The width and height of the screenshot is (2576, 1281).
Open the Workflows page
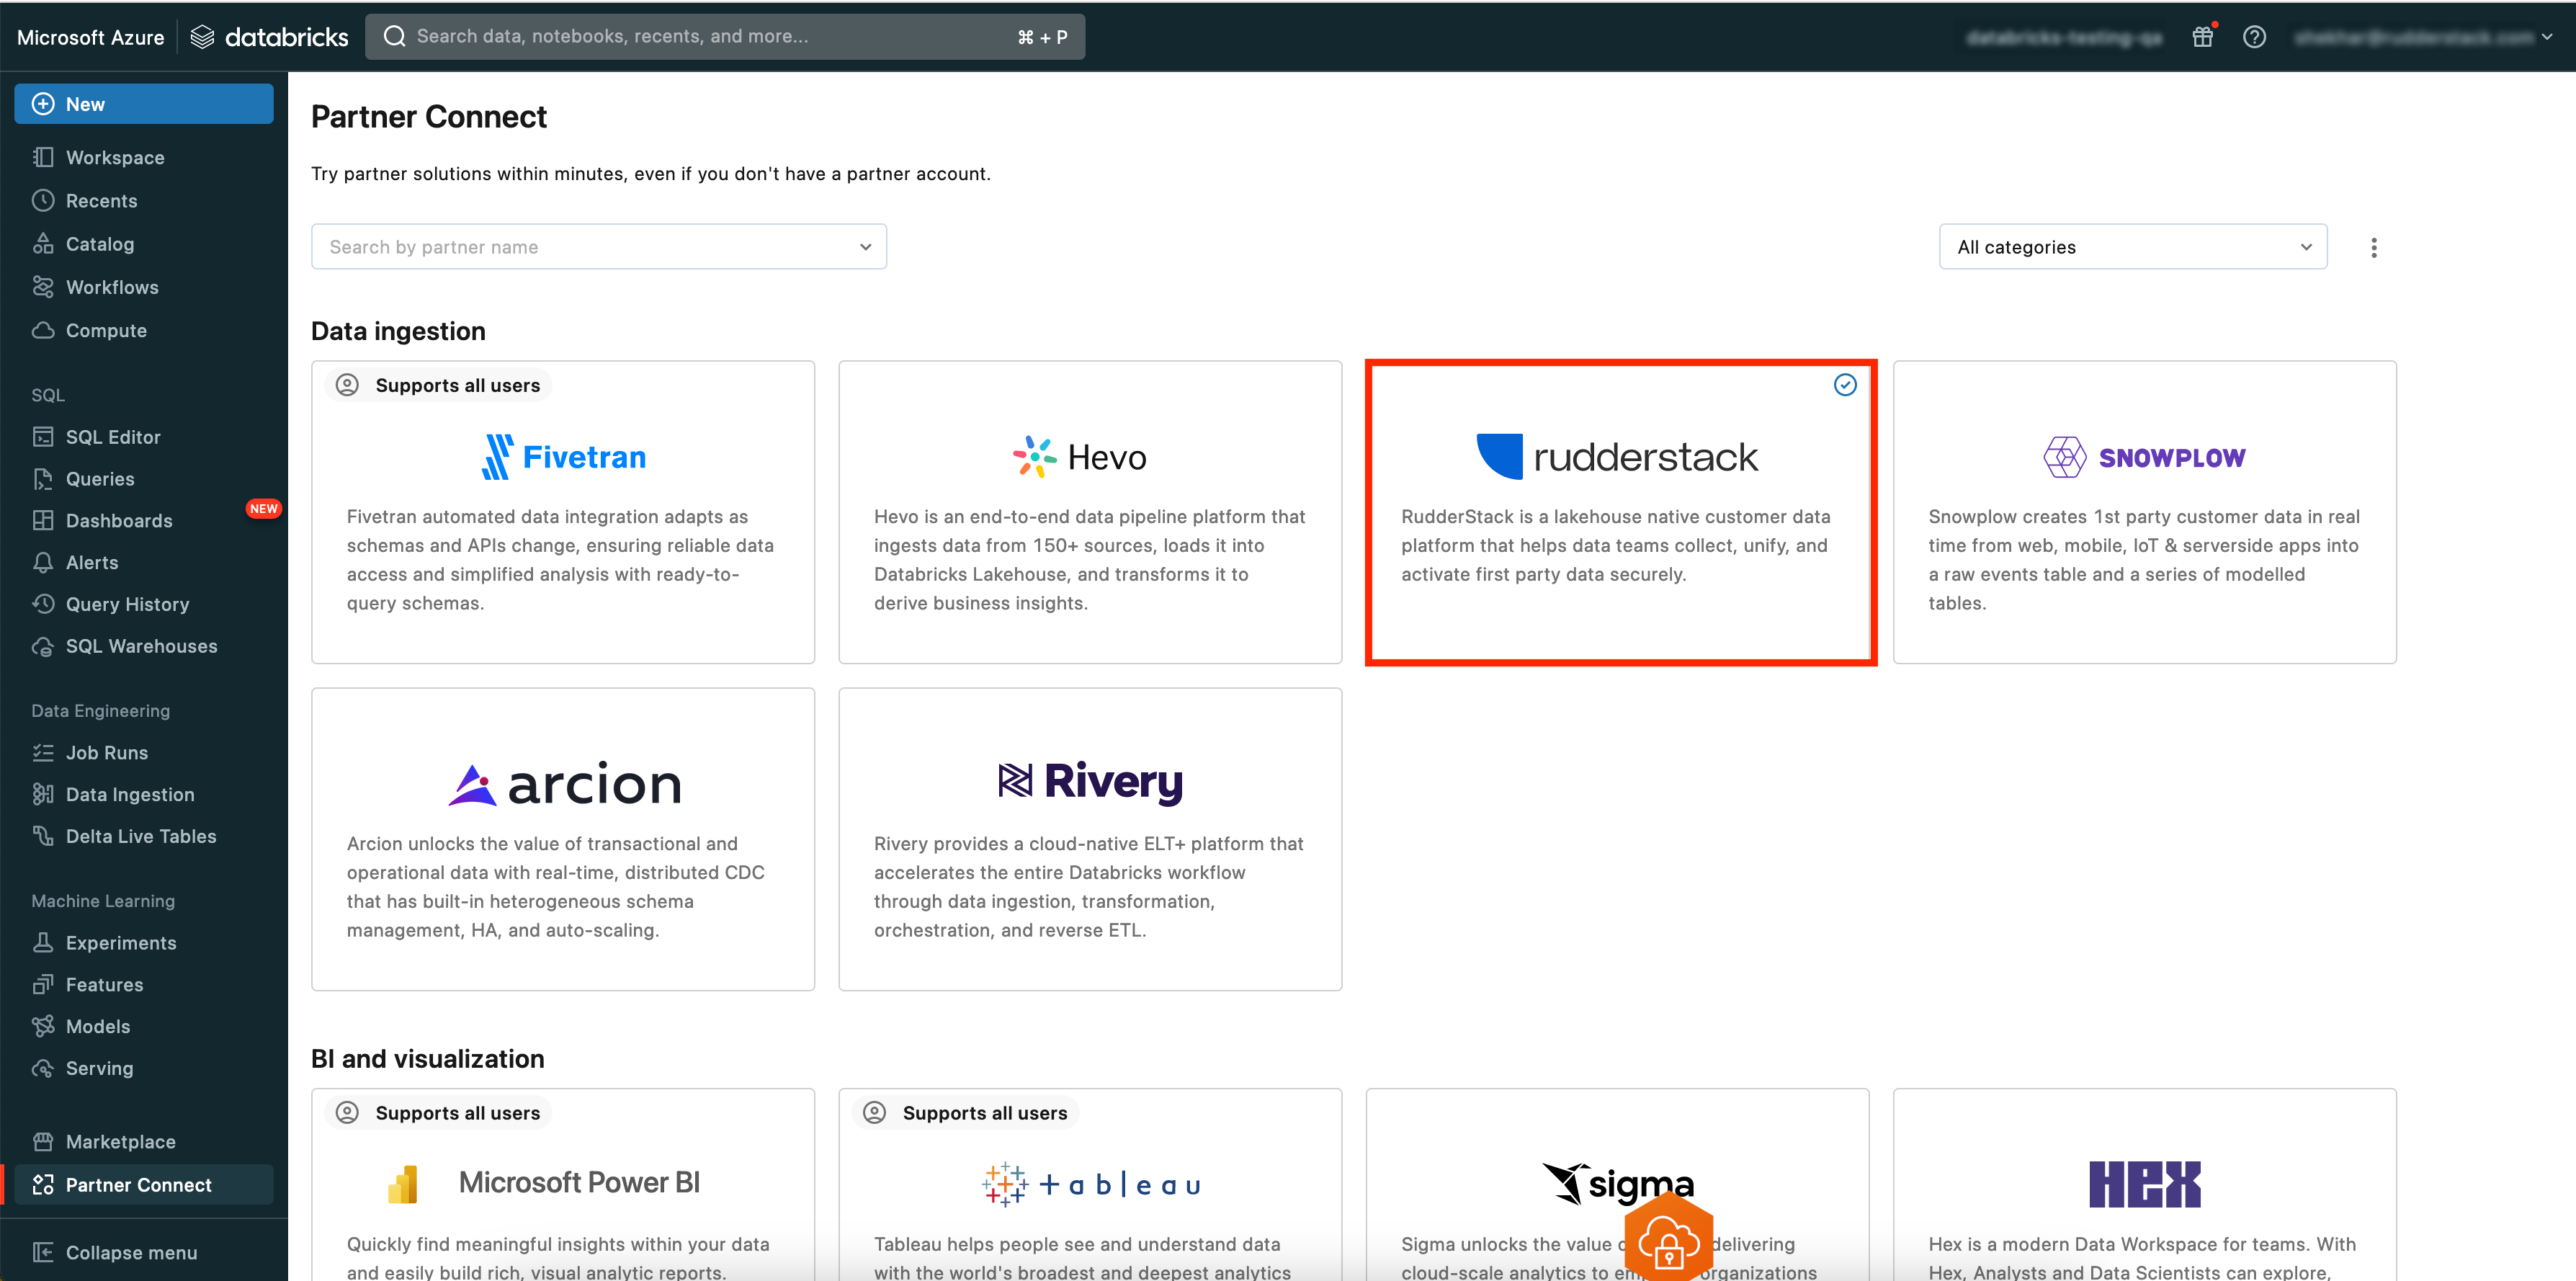click(112, 287)
